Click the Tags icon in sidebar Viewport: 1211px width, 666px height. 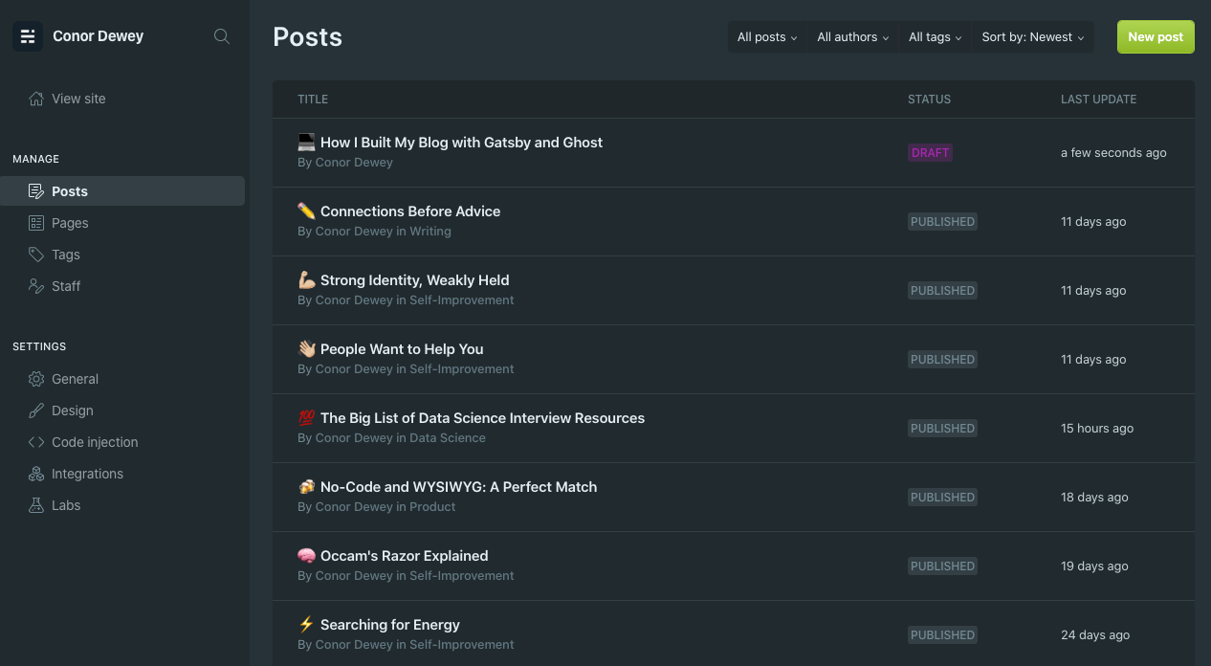point(36,255)
